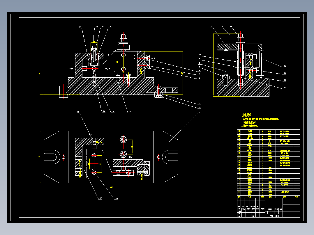Pick part balloon number 26 below plan view
The image size is (314, 235).
tap(117, 199)
